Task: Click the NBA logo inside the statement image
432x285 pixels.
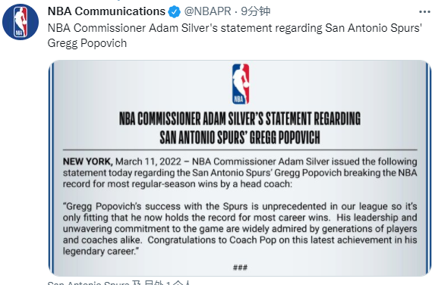Action: point(241,83)
